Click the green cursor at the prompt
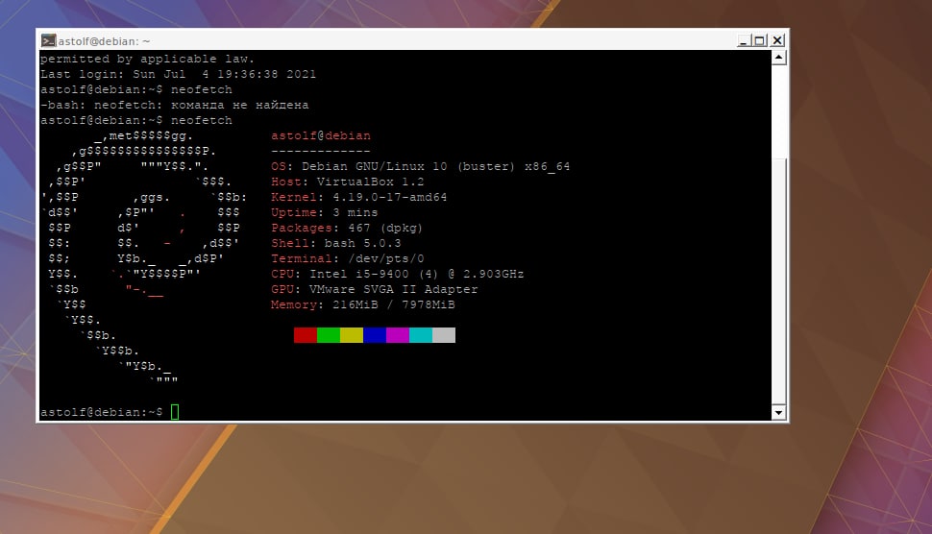This screenshot has height=534, width=932. pos(175,412)
